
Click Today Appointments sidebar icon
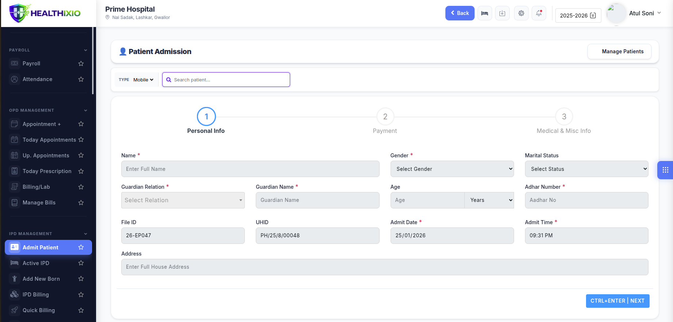[x=15, y=140]
